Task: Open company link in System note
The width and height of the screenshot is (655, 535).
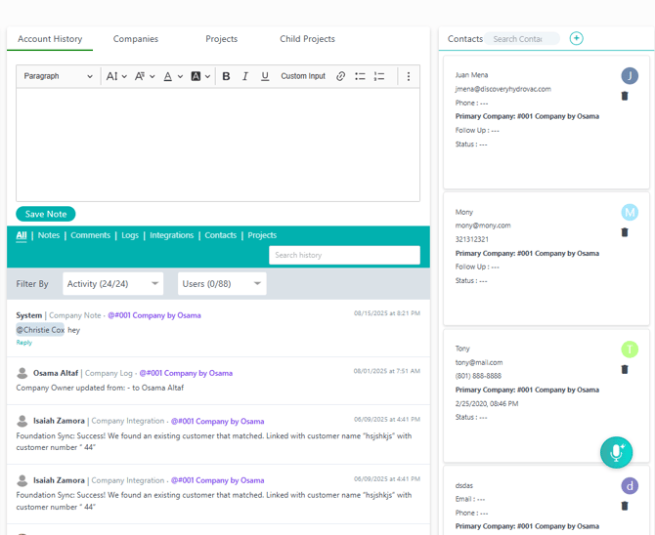Action: tap(154, 315)
